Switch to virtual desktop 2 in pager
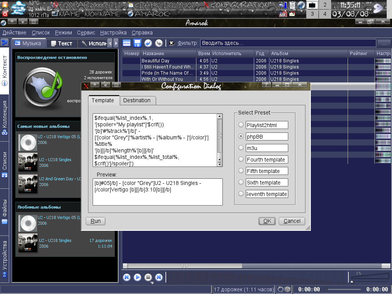The width and height of the screenshot is (392, 294). 325,5
